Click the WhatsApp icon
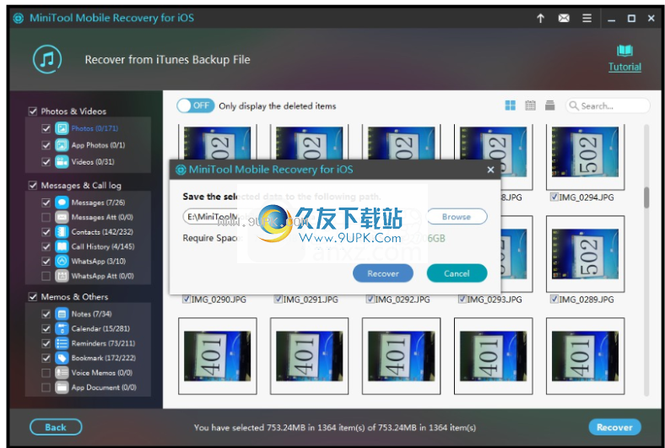This screenshot has height=448, width=665. point(62,261)
